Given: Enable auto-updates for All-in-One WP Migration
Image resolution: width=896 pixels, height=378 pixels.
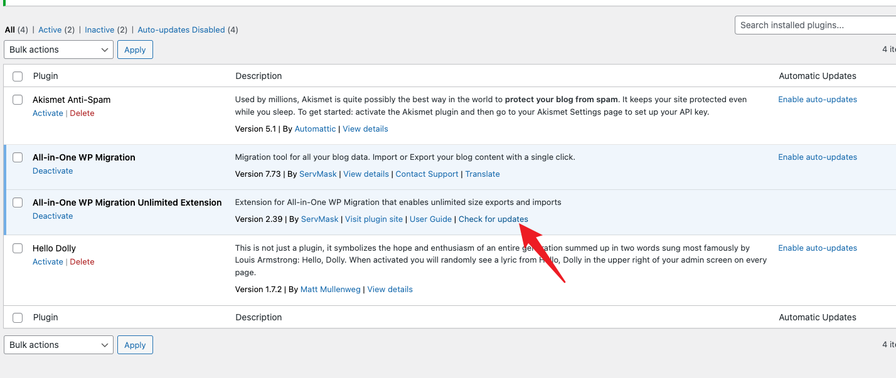Looking at the screenshot, I should click(x=817, y=157).
